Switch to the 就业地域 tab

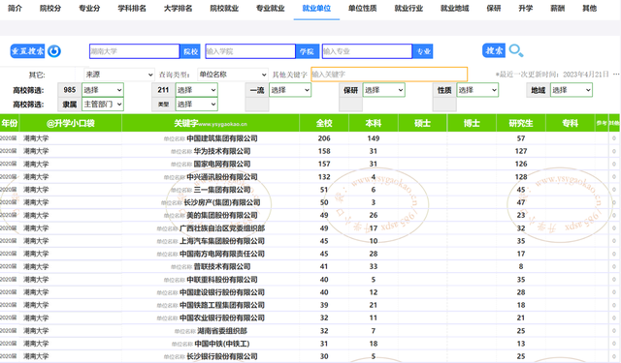pos(455,8)
